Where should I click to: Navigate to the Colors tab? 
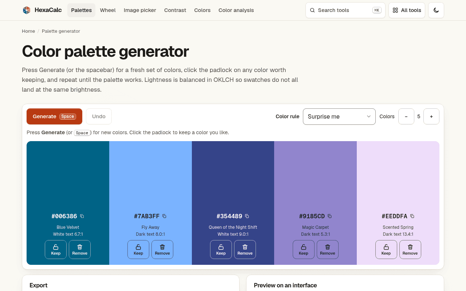pos(202,10)
